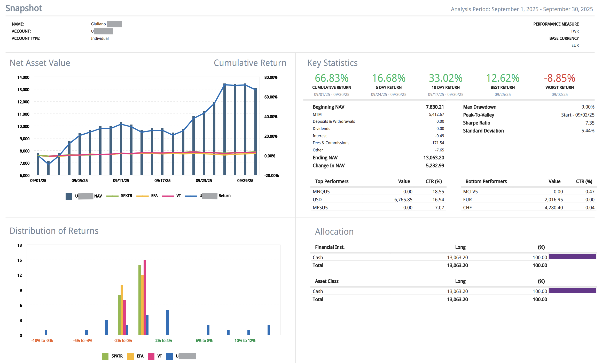Click the EFA yellow line legend marker
This screenshot has height=363, width=602.
click(x=142, y=196)
